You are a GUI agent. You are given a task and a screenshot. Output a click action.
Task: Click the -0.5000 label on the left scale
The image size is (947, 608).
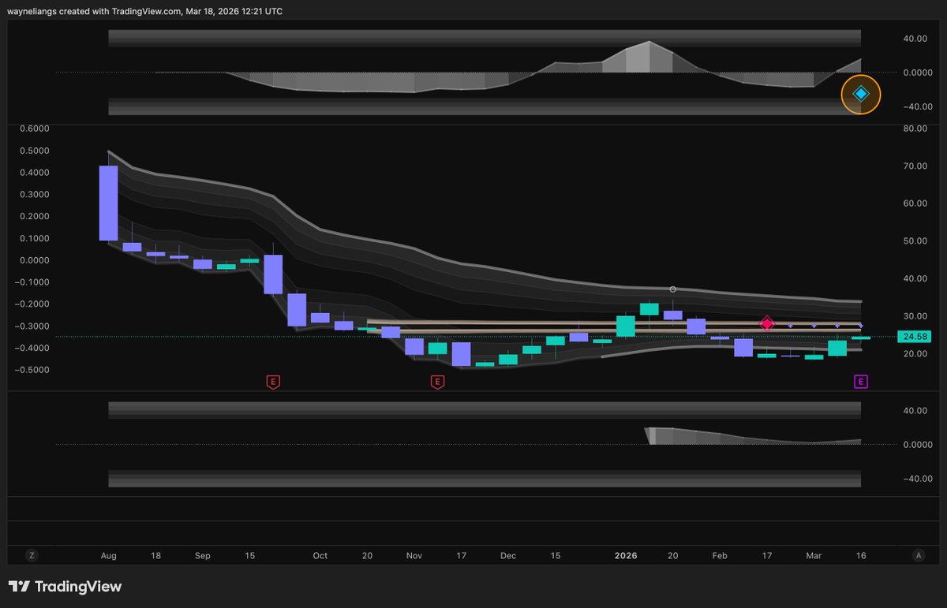click(32, 370)
